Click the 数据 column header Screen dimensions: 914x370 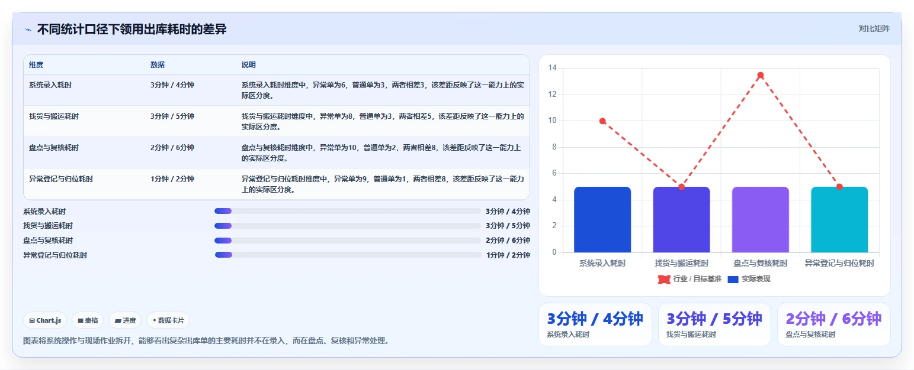158,65
